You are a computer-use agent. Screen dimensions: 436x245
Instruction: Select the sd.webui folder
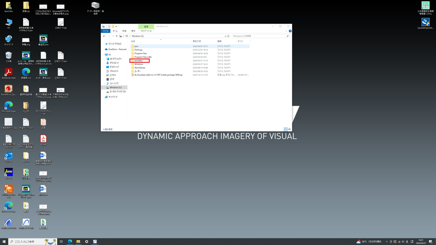138,61
